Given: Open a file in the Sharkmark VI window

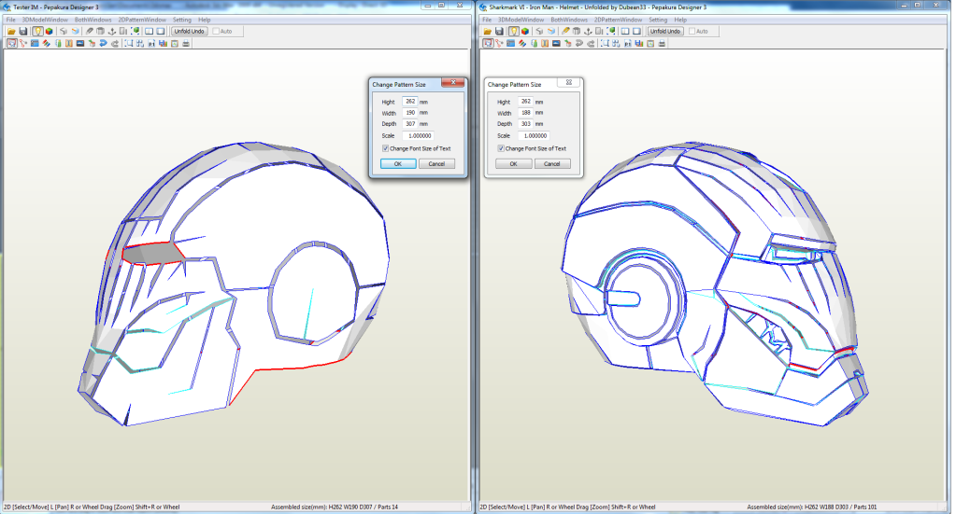Looking at the screenshot, I should tap(487, 31).
